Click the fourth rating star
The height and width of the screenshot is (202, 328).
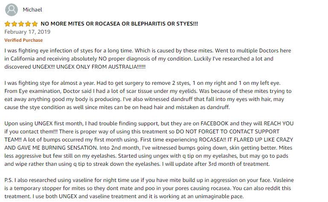pos(28,24)
